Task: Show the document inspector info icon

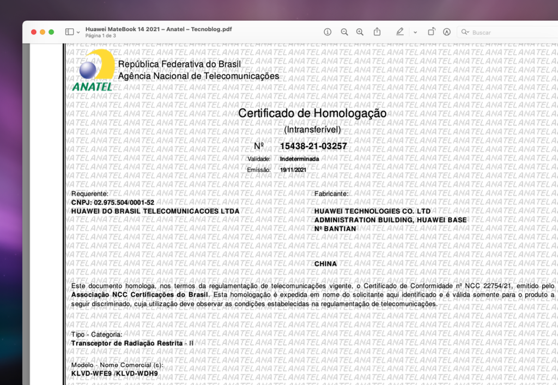Action: (327, 32)
